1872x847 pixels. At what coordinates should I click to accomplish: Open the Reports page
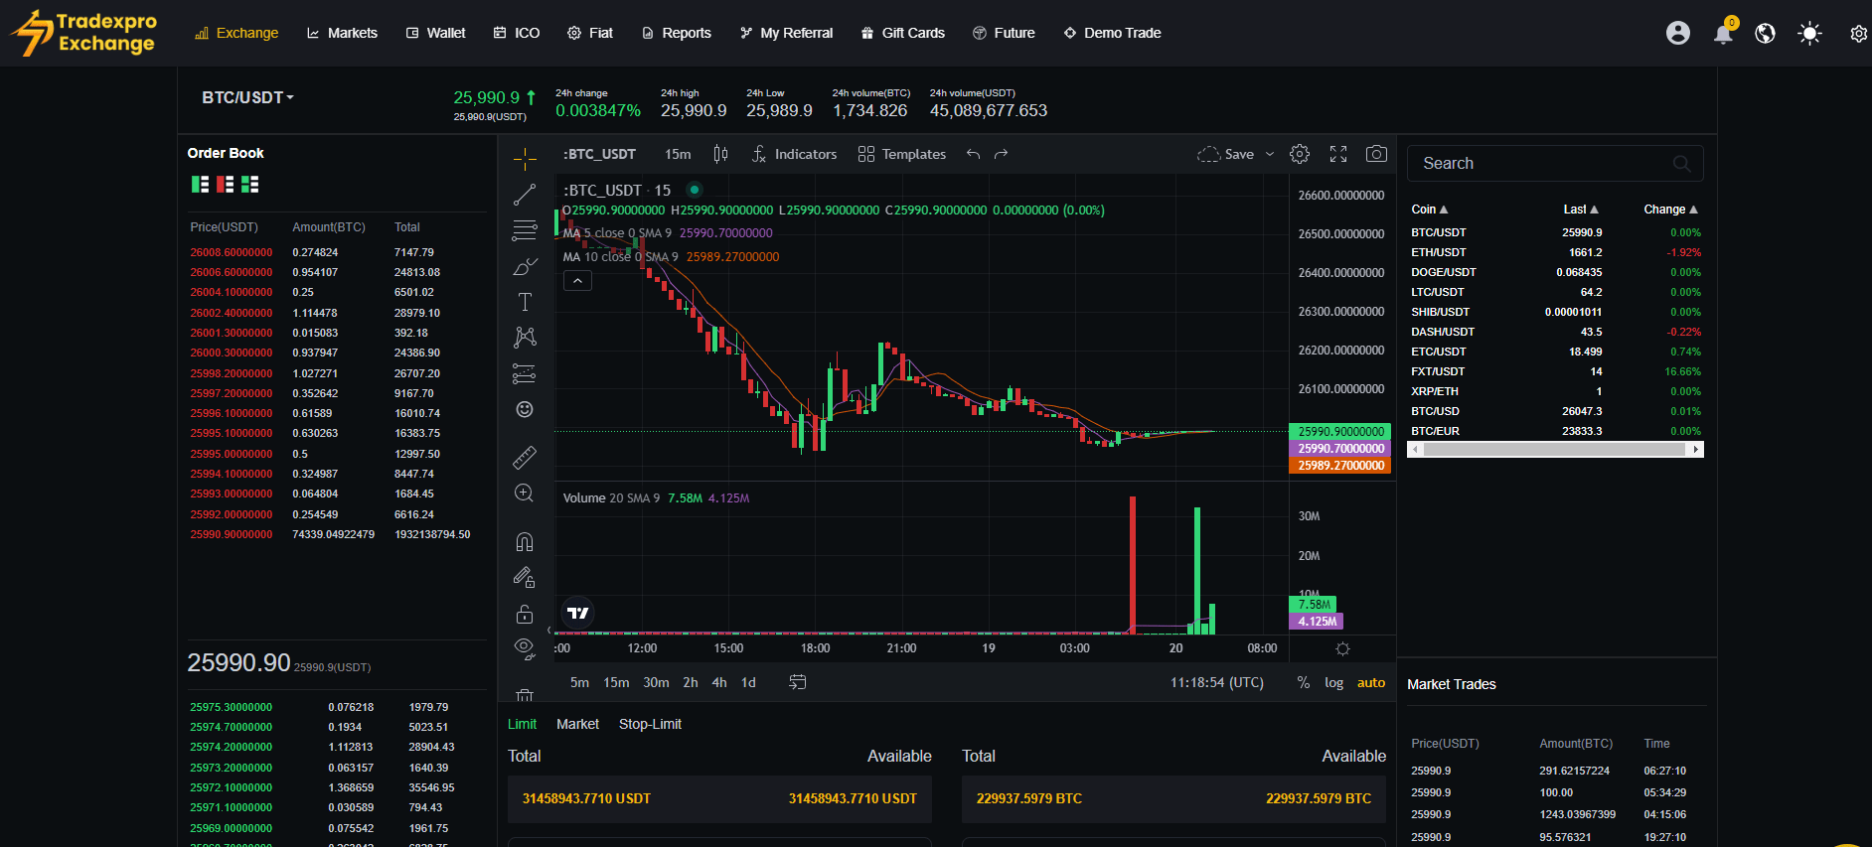click(x=676, y=33)
